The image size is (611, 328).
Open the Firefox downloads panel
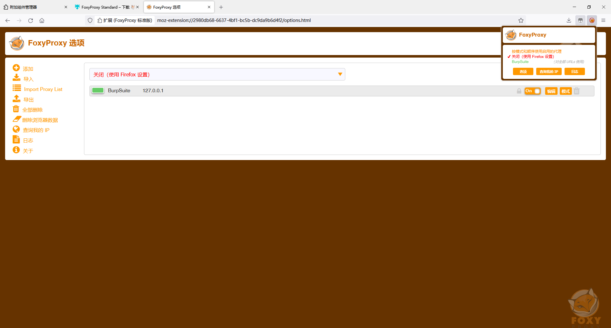569,20
